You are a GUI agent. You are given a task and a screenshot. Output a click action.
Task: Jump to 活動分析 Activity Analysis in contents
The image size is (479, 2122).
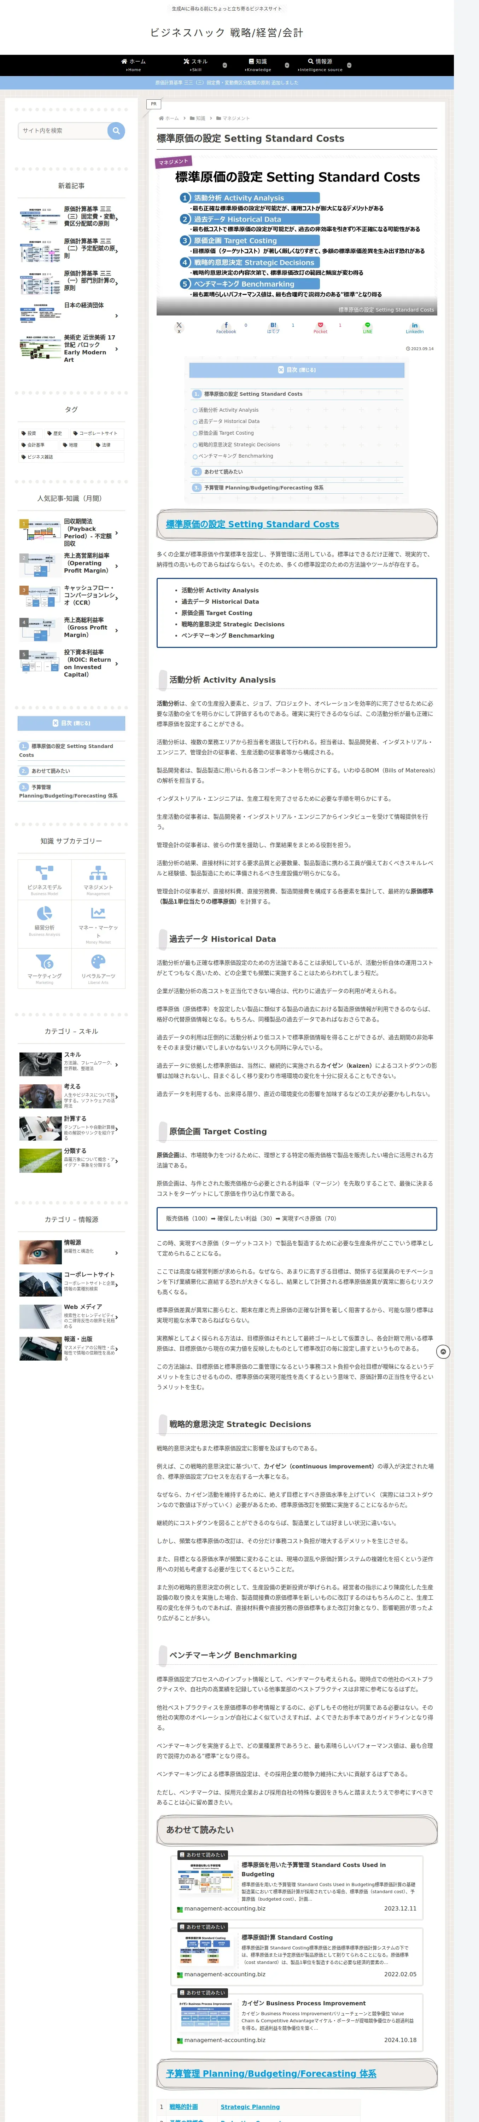(228, 410)
